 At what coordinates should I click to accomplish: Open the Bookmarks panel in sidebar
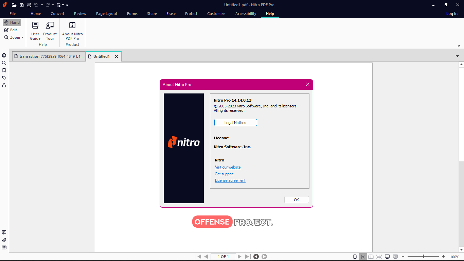[x=4, y=70]
